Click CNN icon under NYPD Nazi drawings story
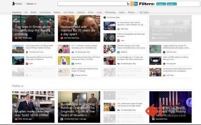Viewport: 201px width, 125px height. (118, 41)
